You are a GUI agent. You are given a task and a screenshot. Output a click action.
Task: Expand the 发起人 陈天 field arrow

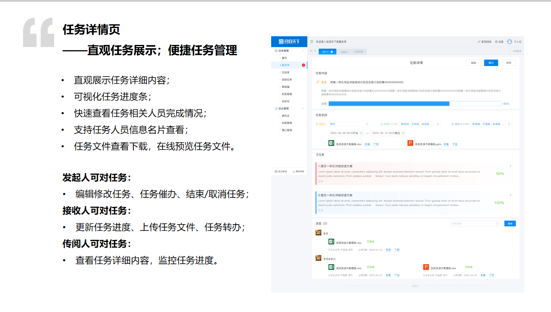coord(367,124)
